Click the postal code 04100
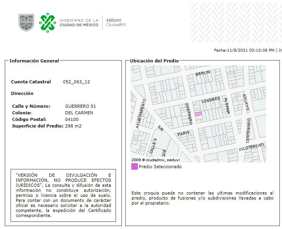The image size is (282, 229). [x=72, y=119]
